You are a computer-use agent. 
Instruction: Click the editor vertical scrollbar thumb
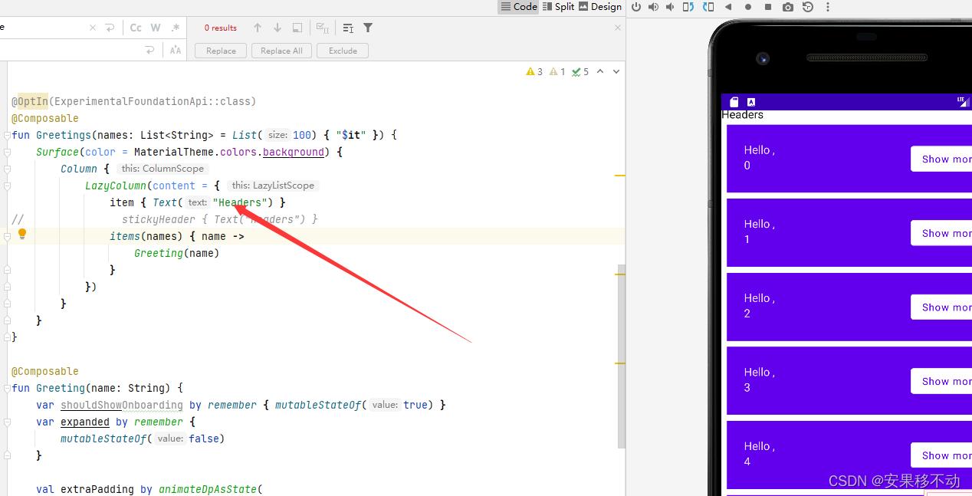click(622, 357)
